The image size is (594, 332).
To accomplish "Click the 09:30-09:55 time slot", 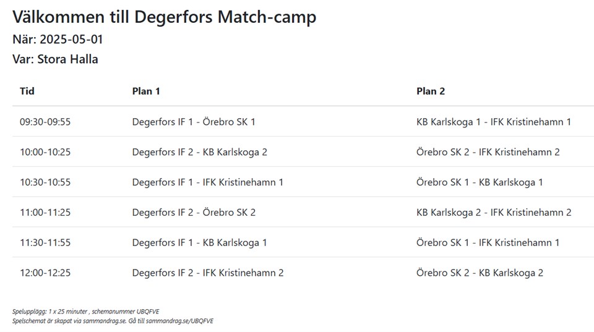I will pyautogui.click(x=45, y=122).
